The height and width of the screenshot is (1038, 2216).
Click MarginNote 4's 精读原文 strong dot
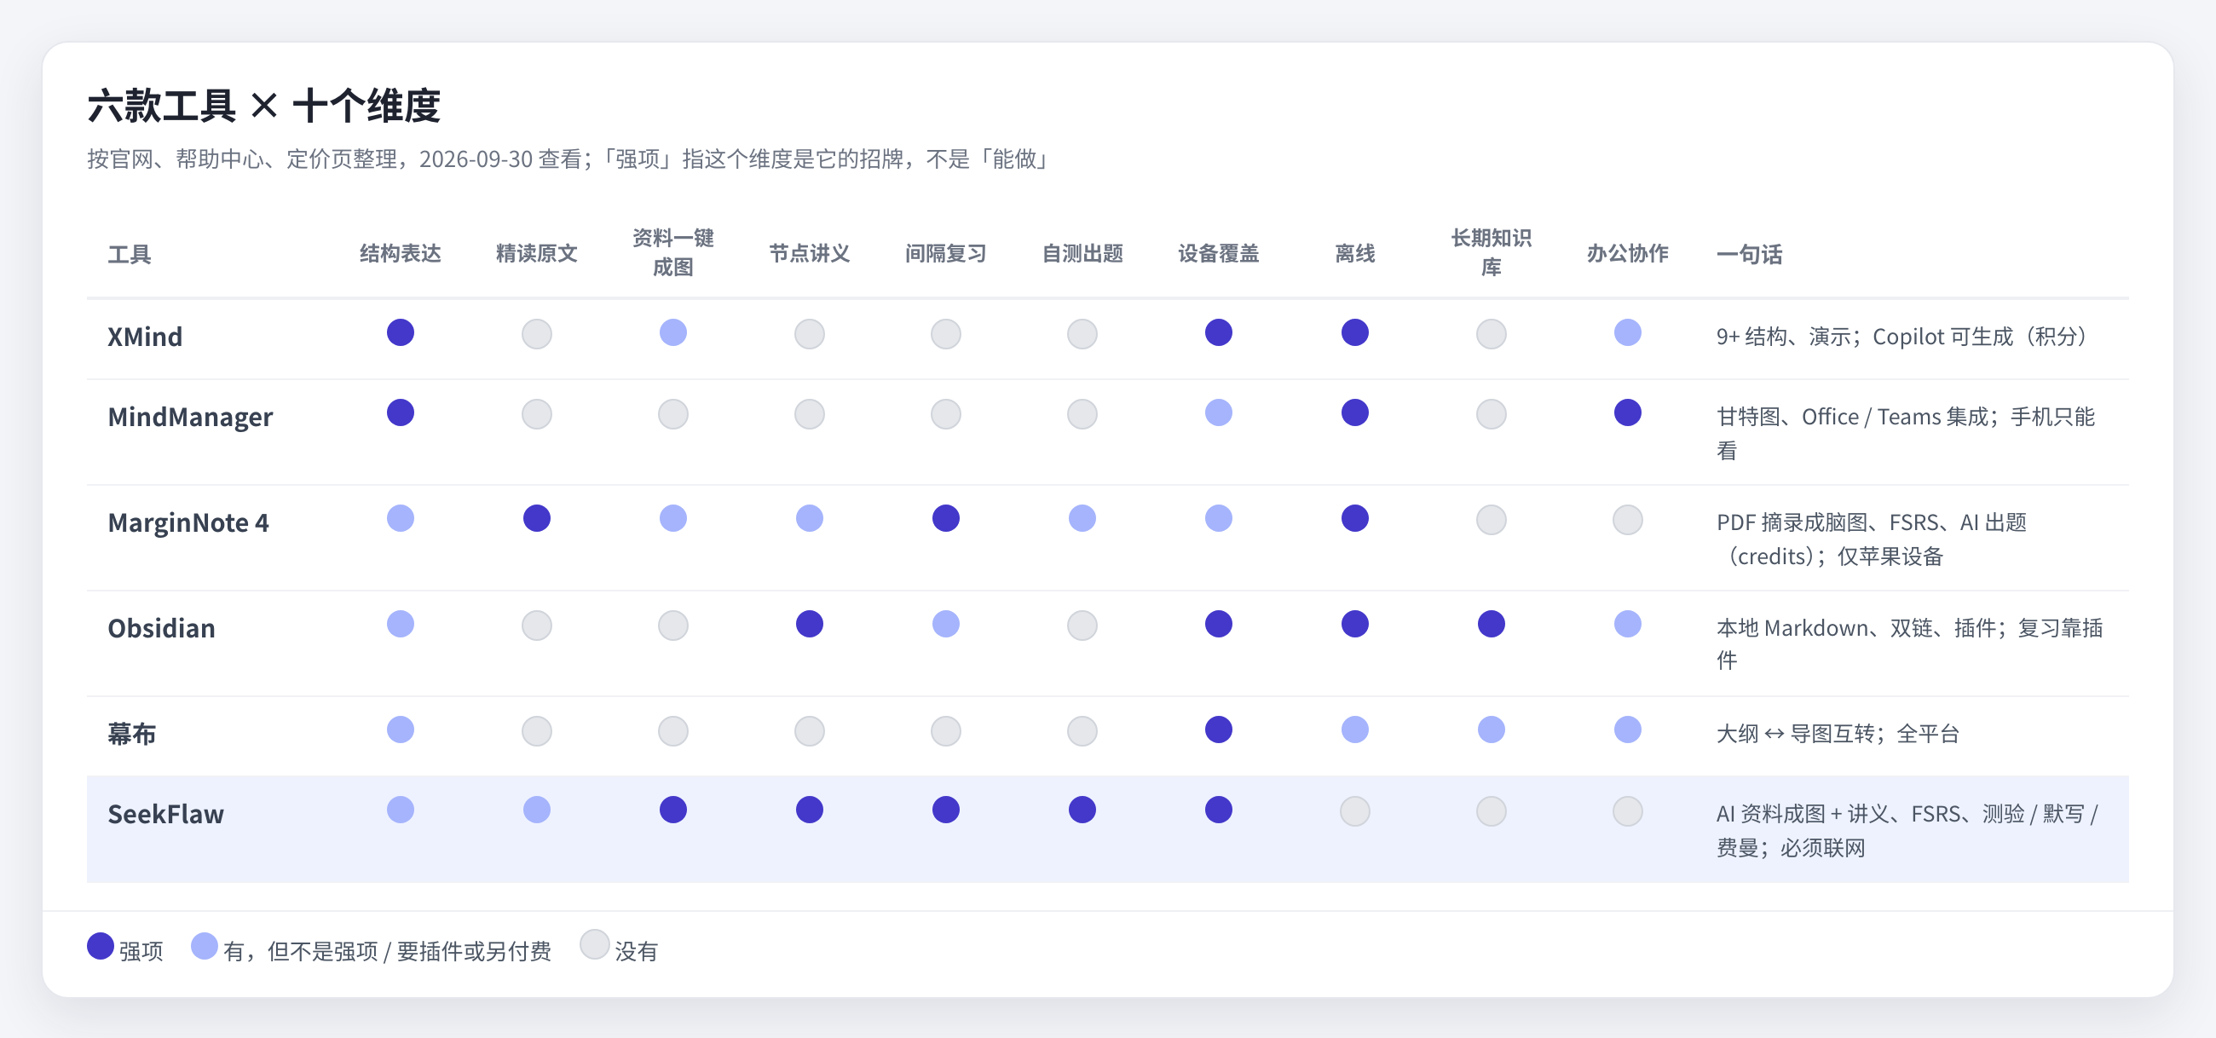point(537,520)
